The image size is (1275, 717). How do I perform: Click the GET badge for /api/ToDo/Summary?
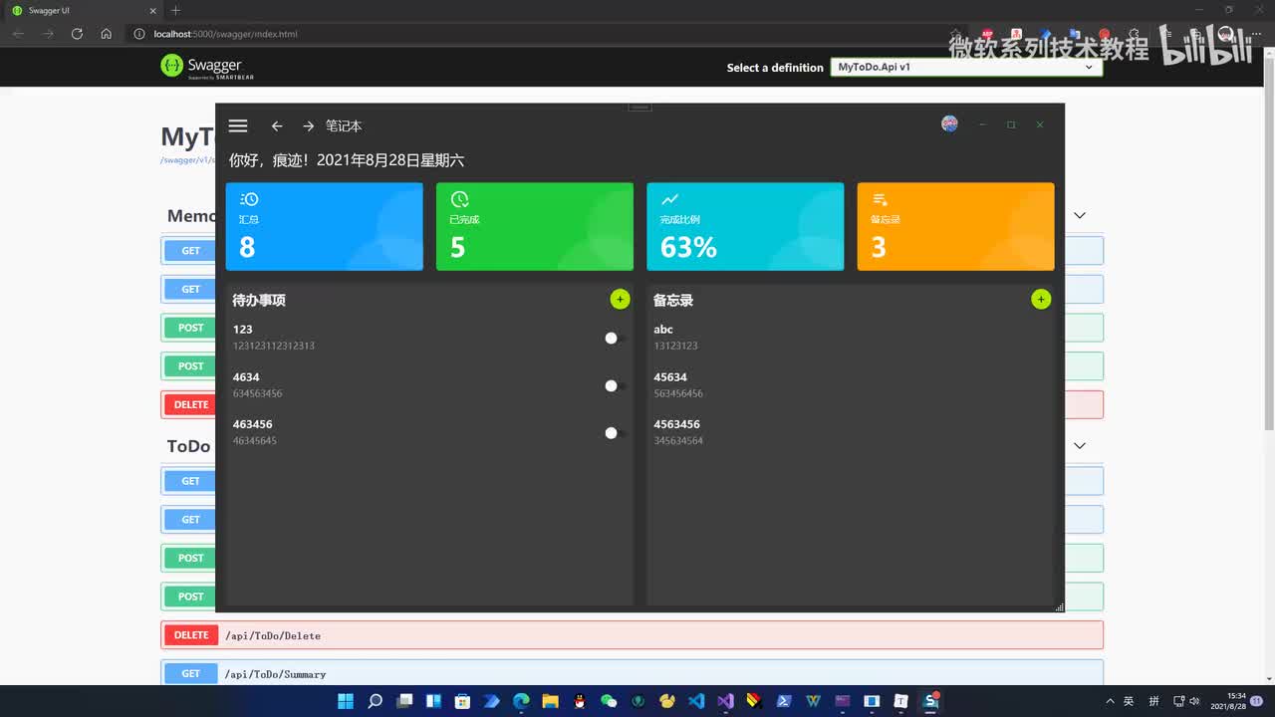(x=191, y=674)
